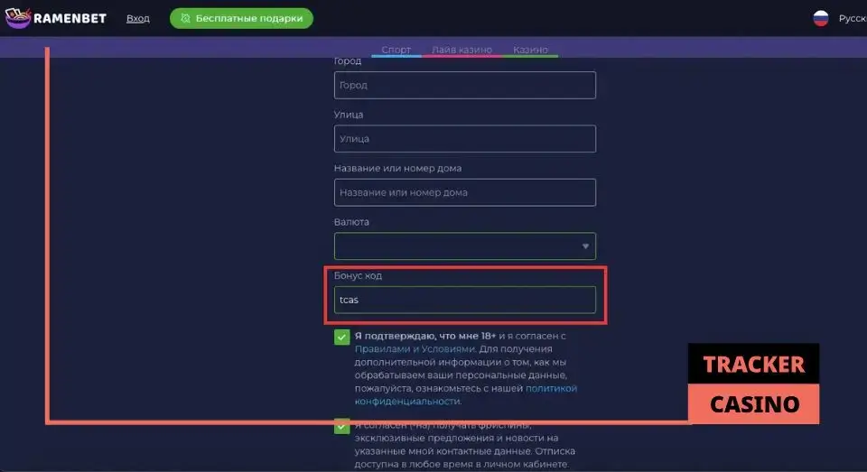867x472 pixels.
Task: Open the Русский language selector
Action: coord(852,18)
